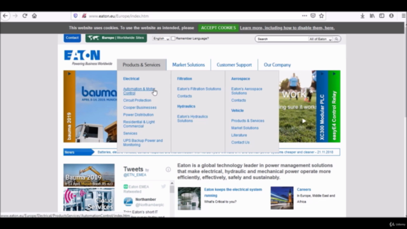Click the Twitter bird icon in tweet

tap(163, 186)
